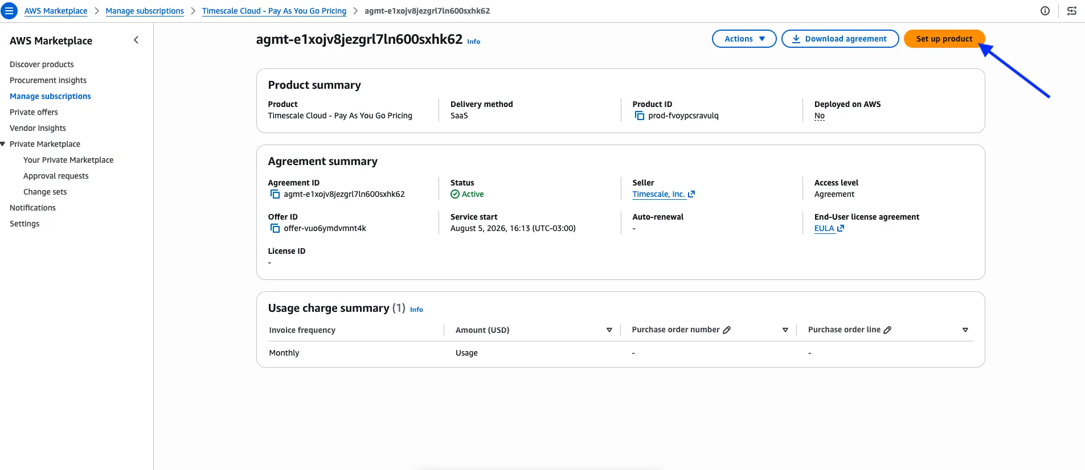This screenshot has width=1085, height=470.
Task: Click the Invoice frequency column header
Action: 302,330
